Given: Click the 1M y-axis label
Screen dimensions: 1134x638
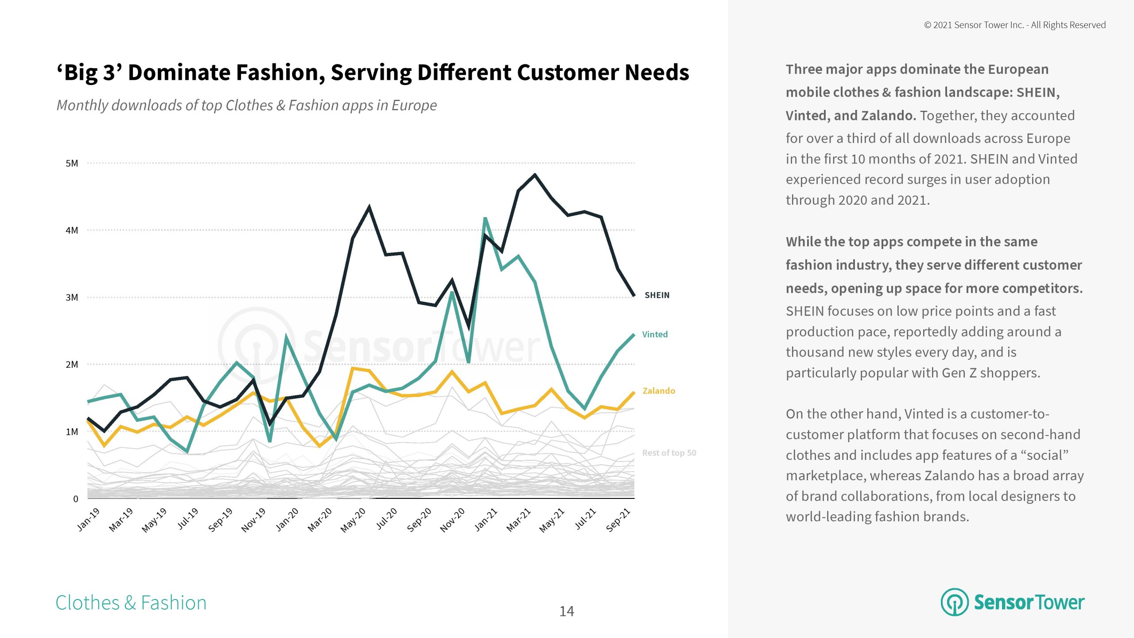Looking at the screenshot, I should point(72,432).
